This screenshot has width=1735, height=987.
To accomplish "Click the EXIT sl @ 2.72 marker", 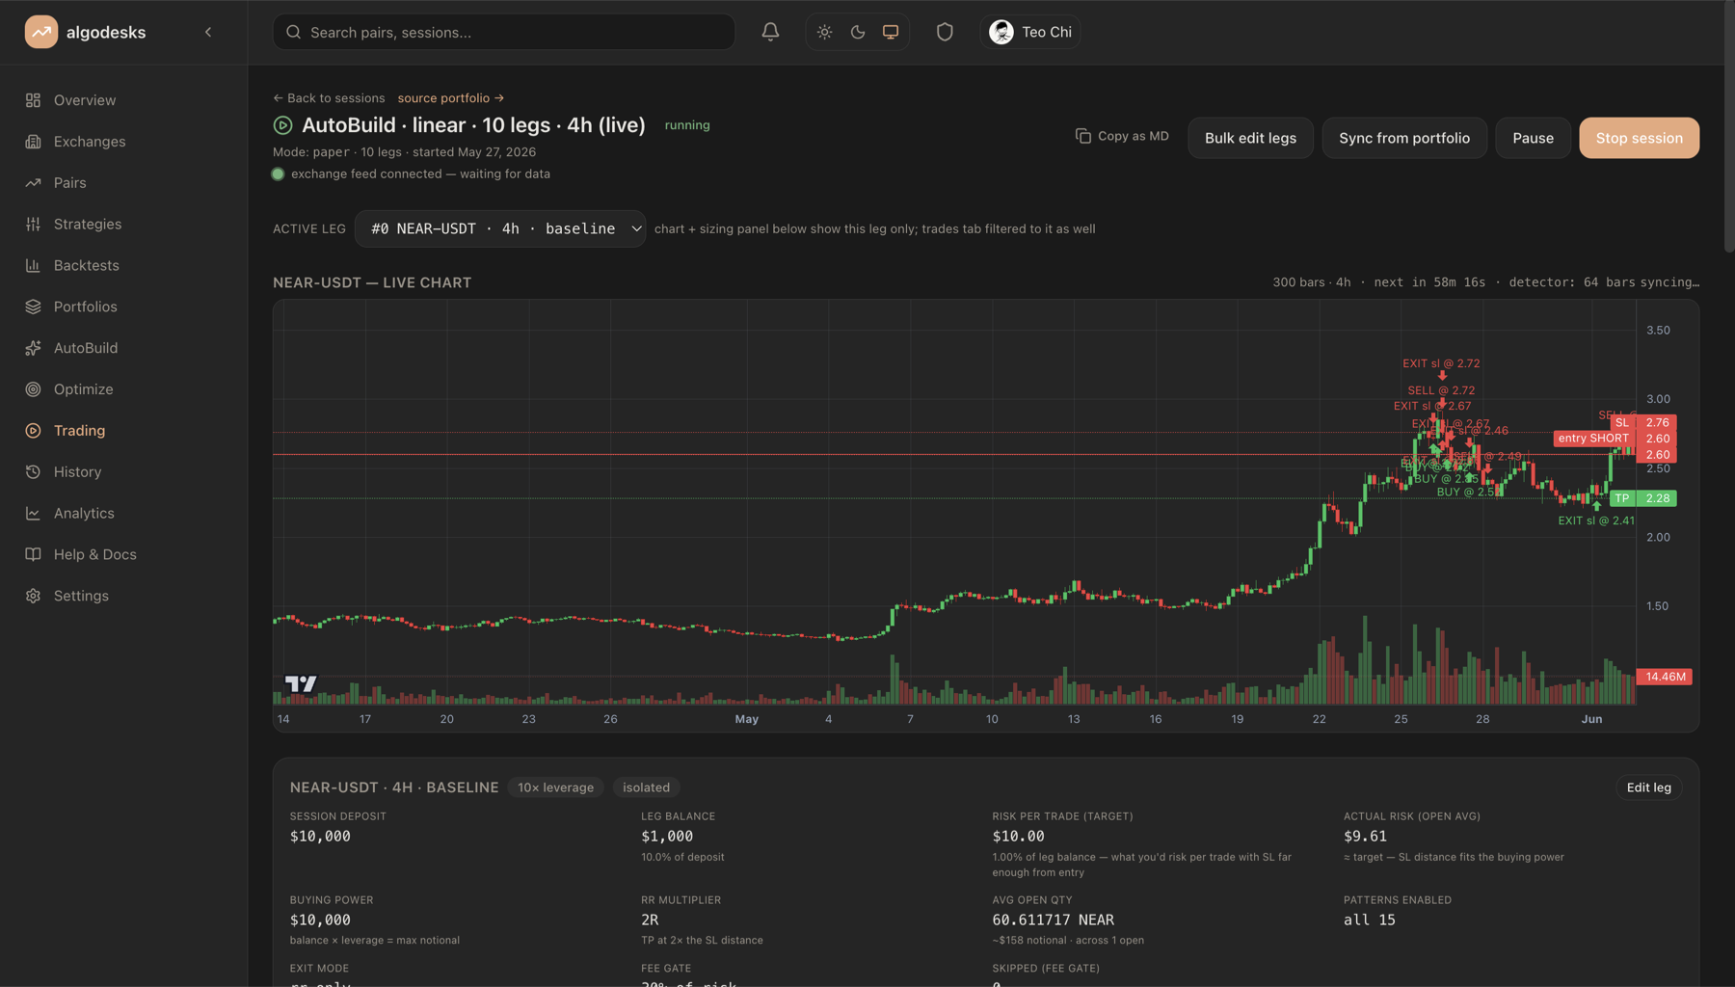I will [1441, 363].
